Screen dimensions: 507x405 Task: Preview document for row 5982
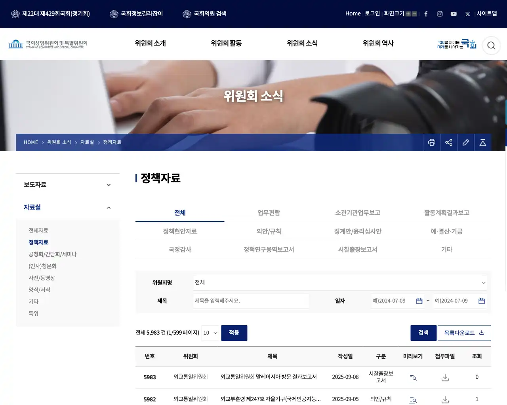(x=413, y=399)
